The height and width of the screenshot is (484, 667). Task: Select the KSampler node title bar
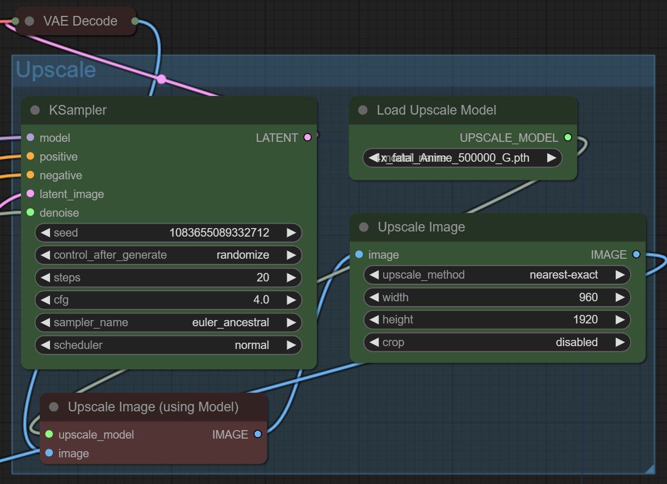click(169, 110)
